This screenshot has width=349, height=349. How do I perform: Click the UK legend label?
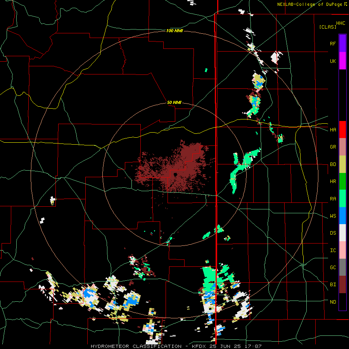point(333,61)
